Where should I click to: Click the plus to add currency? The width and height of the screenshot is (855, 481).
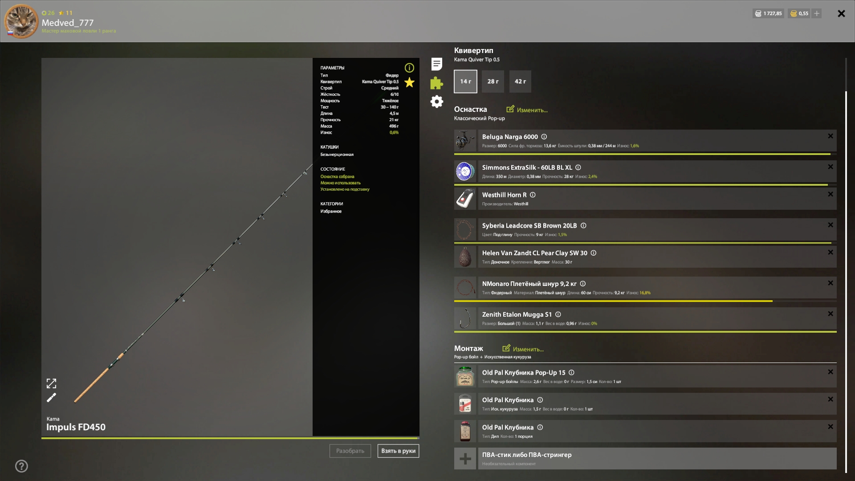tap(817, 13)
